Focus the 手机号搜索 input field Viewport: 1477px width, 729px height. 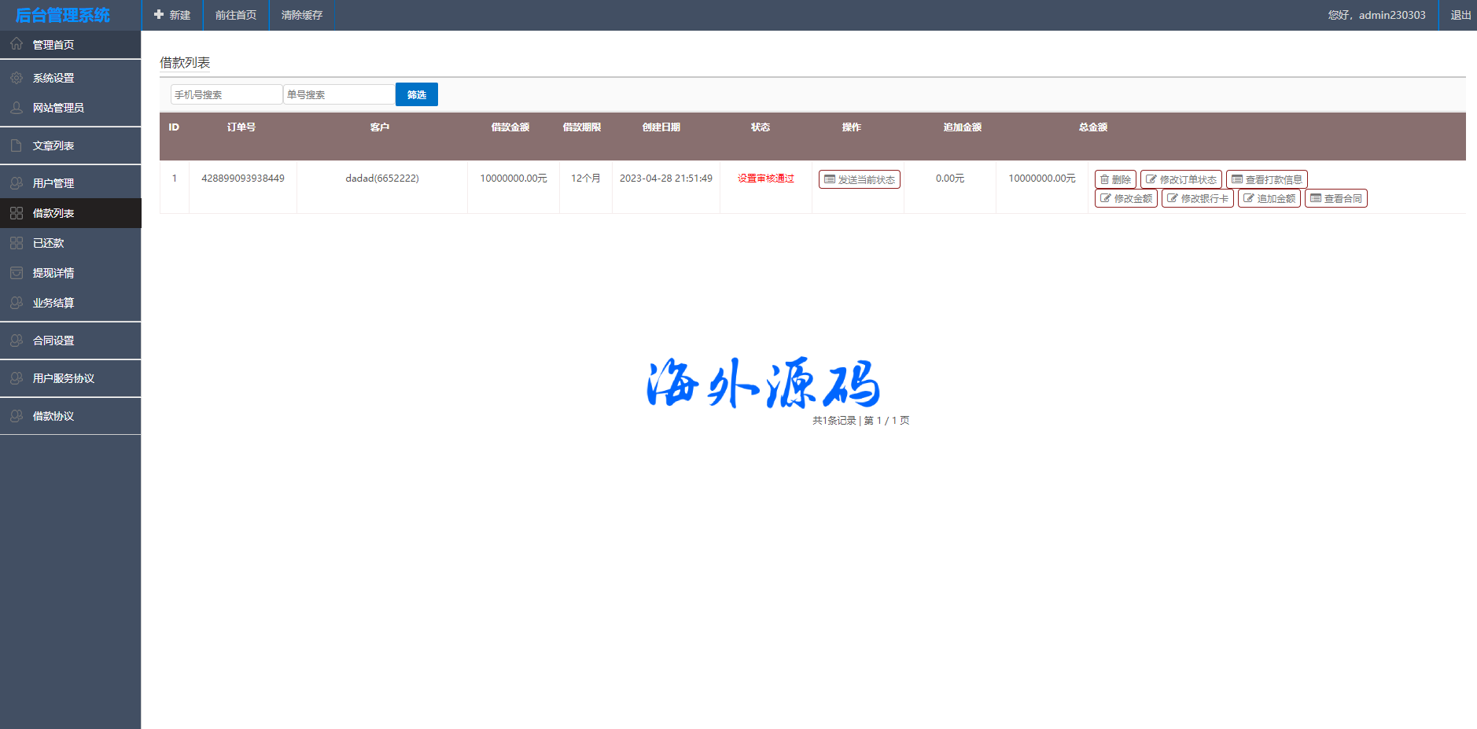[x=227, y=94]
